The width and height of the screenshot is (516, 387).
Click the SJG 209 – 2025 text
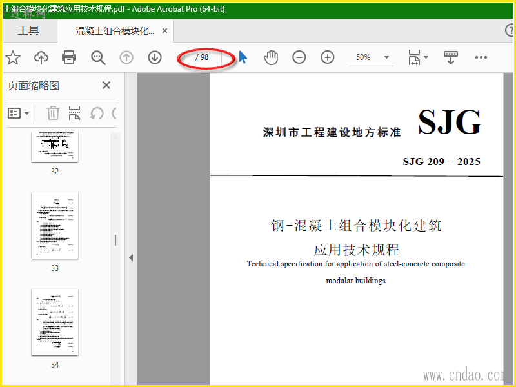pyautogui.click(x=441, y=162)
